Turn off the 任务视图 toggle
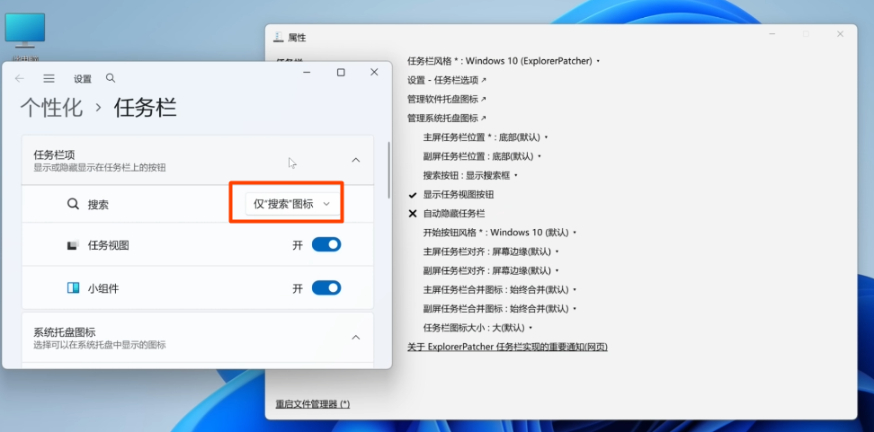Screen dimensions: 874x432 tap(326, 244)
